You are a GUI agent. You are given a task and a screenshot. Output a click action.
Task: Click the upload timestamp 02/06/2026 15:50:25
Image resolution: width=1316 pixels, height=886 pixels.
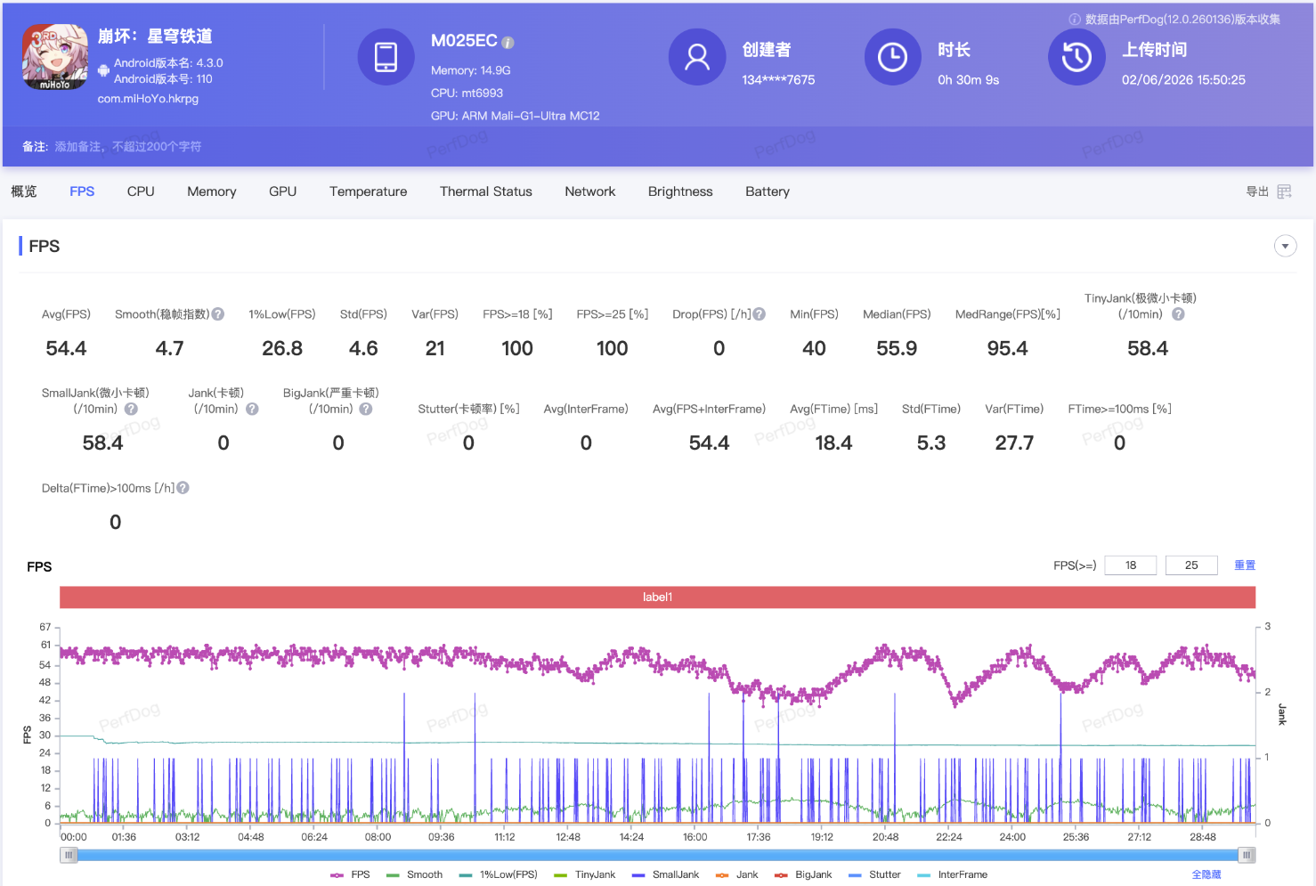pos(1183,80)
